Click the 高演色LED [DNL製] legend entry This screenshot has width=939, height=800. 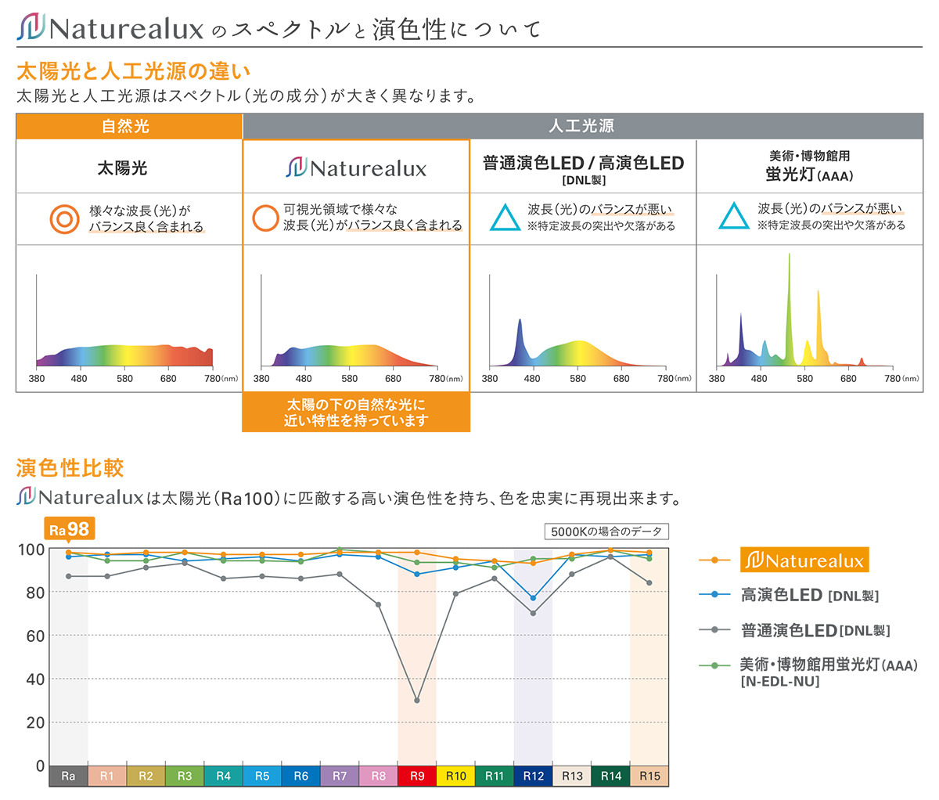click(789, 595)
